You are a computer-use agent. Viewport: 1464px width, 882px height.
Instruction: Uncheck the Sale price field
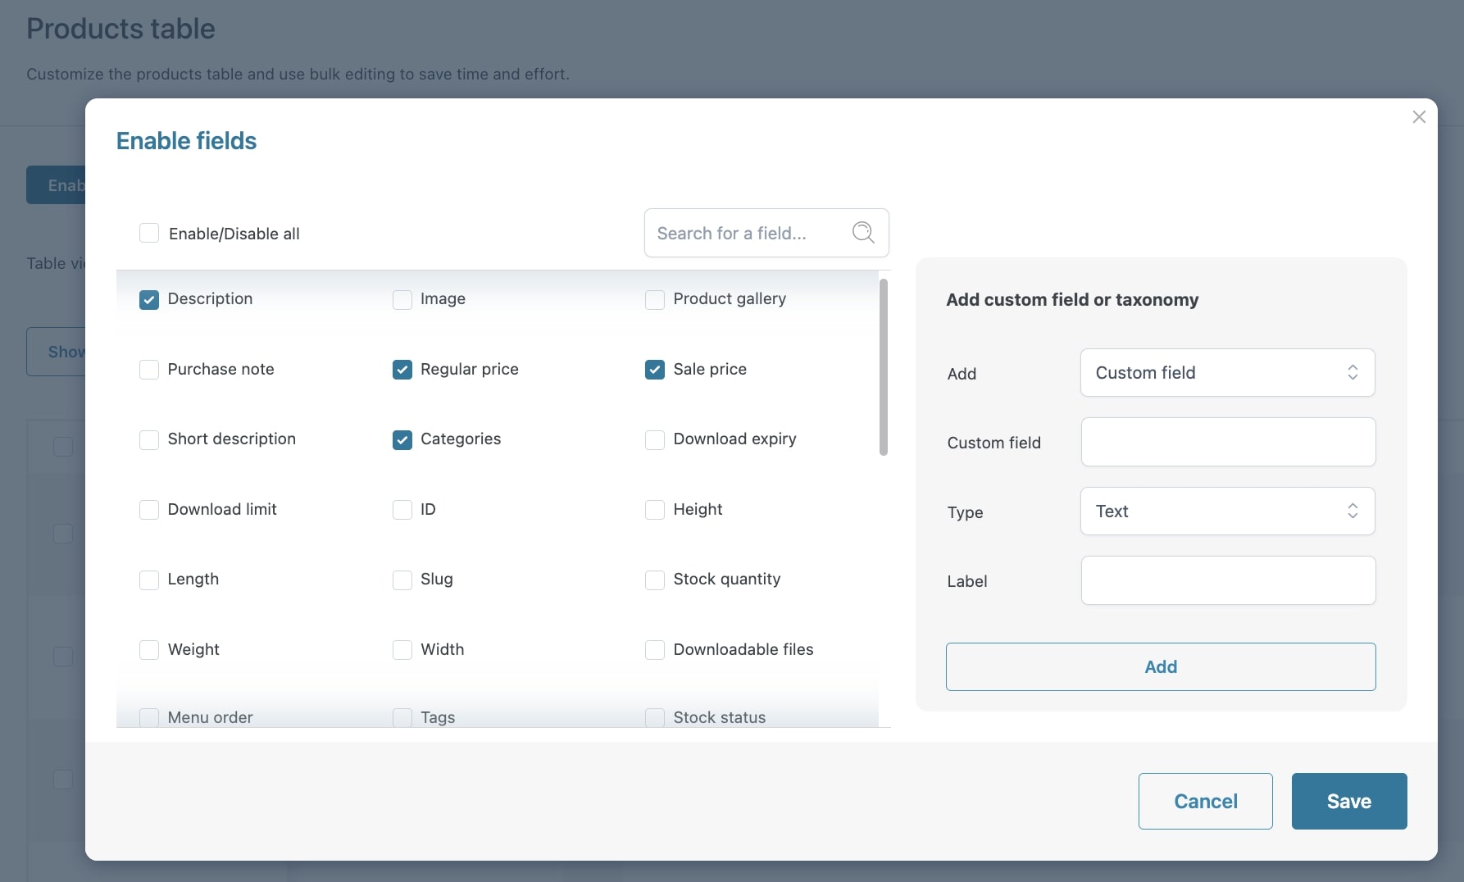655,370
